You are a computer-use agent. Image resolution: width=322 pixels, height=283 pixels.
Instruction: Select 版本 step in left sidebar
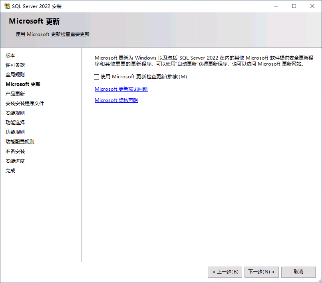click(10, 56)
